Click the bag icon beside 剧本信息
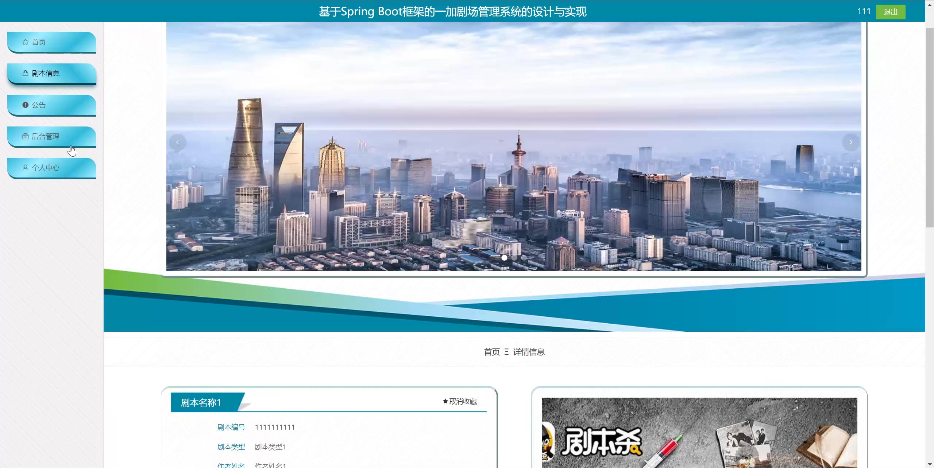The image size is (934, 468). (x=25, y=73)
